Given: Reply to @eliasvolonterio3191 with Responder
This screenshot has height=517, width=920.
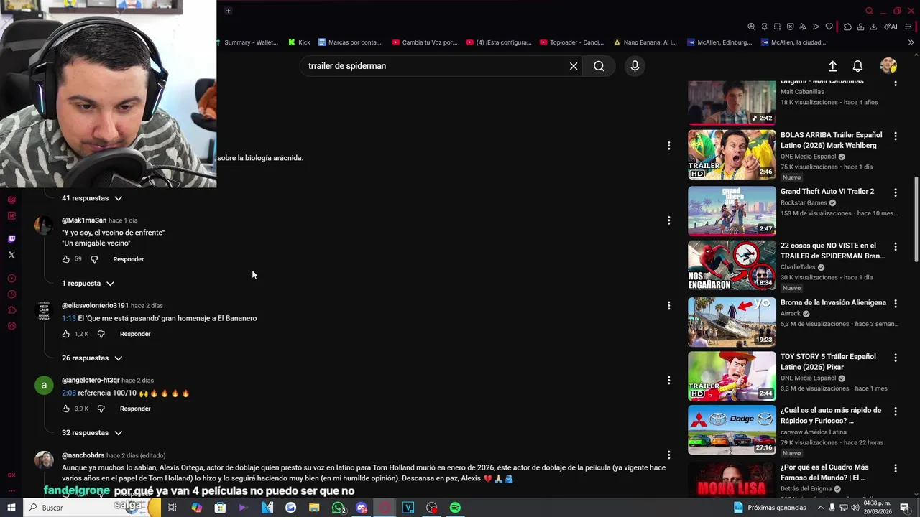Looking at the screenshot, I should [135, 334].
